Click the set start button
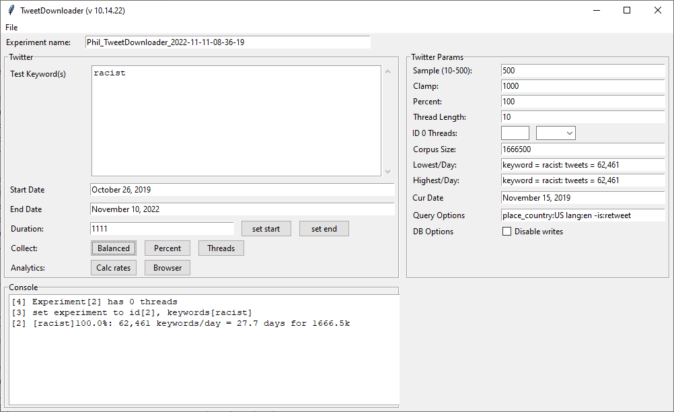Viewport: 674px width, 412px height. (266, 229)
